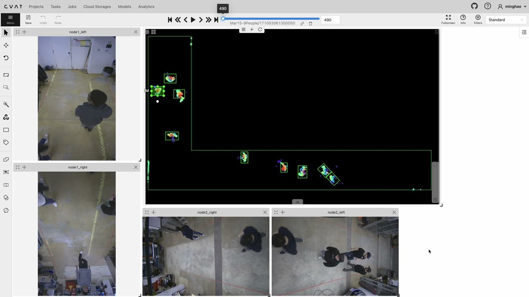The width and height of the screenshot is (529, 297).
Task: Enter Fullscreen mode
Action: [448, 19]
